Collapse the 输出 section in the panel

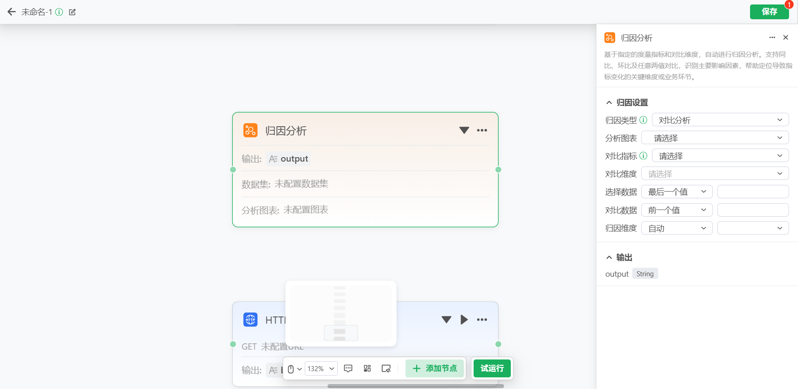609,257
